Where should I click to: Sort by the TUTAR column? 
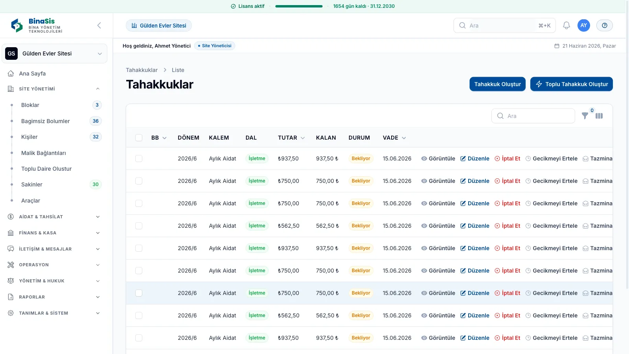click(291, 138)
